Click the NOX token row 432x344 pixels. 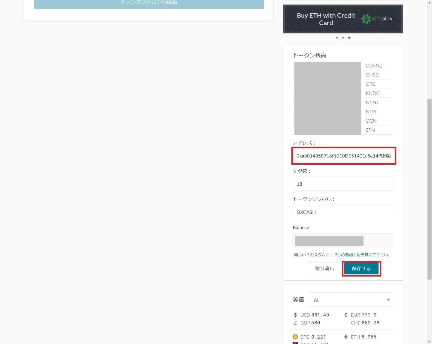343,112
